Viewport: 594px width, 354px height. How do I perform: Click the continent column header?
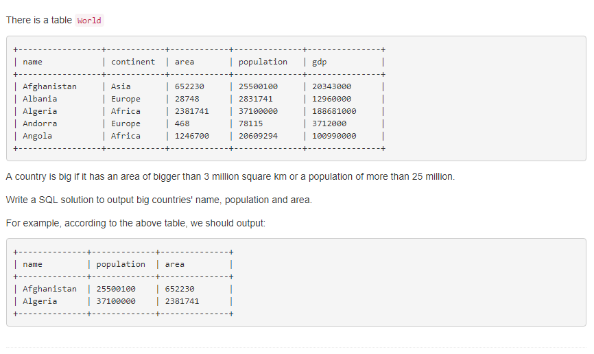coord(133,62)
